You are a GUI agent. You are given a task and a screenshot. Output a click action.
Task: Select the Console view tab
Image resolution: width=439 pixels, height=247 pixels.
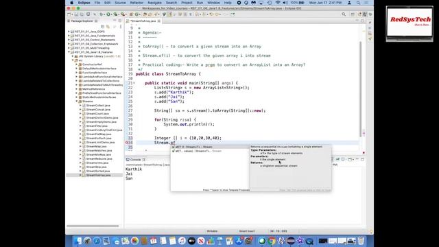135,160
